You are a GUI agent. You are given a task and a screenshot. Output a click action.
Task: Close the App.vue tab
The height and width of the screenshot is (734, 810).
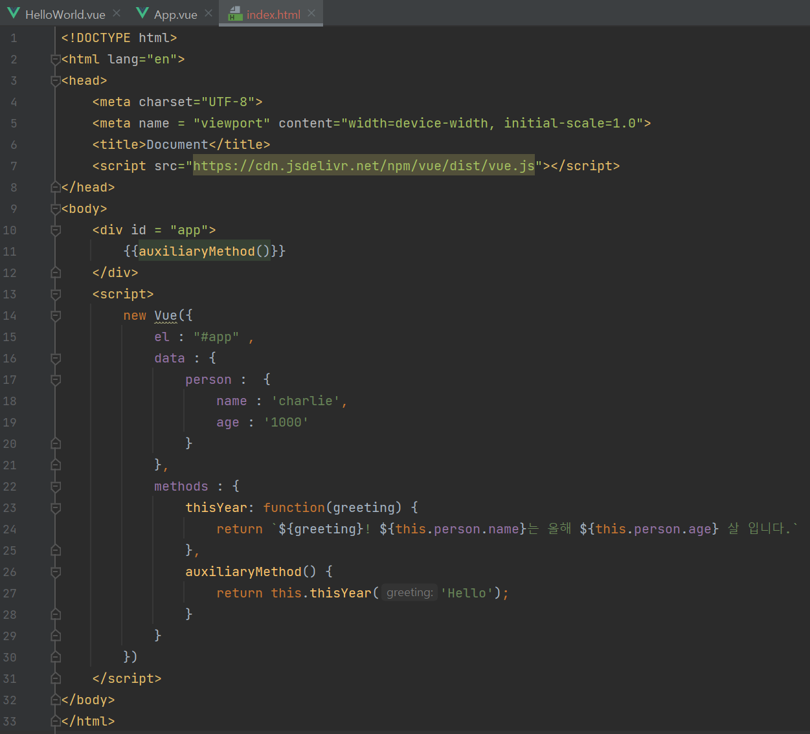[208, 13]
